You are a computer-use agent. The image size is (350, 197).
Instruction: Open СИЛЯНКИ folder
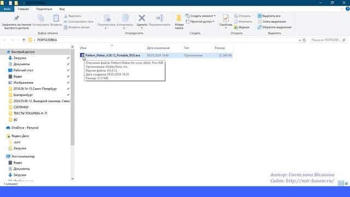pos(21,107)
